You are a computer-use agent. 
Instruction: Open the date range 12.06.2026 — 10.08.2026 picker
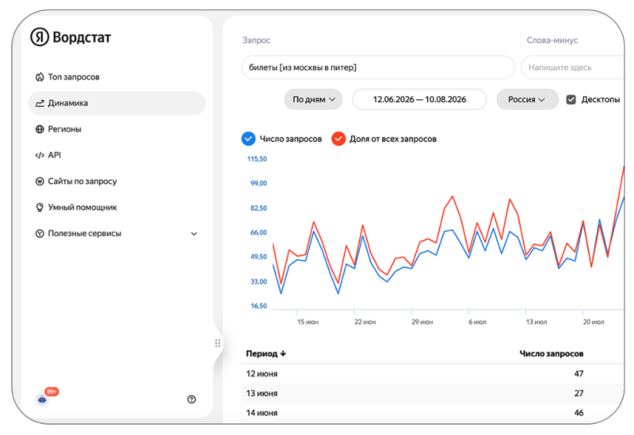pyautogui.click(x=419, y=100)
